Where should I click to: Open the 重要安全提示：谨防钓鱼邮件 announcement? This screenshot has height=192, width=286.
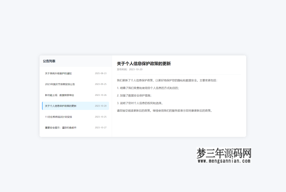[x=61, y=127]
